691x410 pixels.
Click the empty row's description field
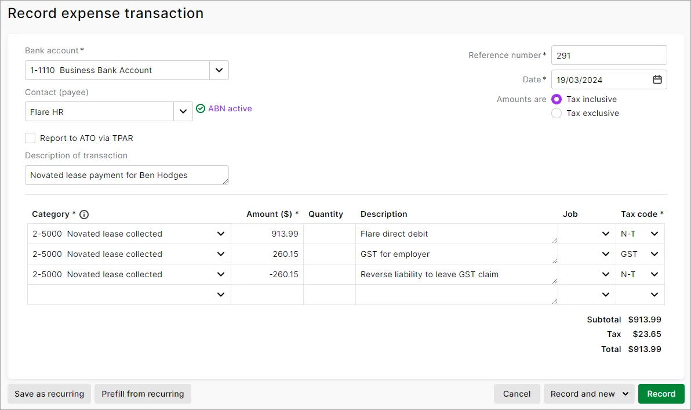click(457, 295)
